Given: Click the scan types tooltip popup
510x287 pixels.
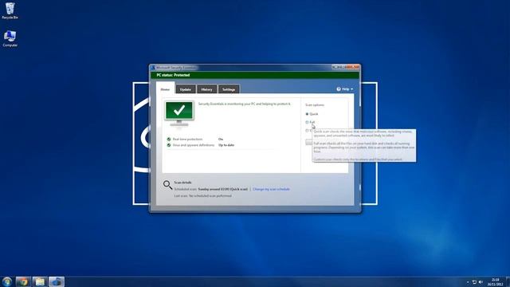Looking at the screenshot, I should coord(364,145).
